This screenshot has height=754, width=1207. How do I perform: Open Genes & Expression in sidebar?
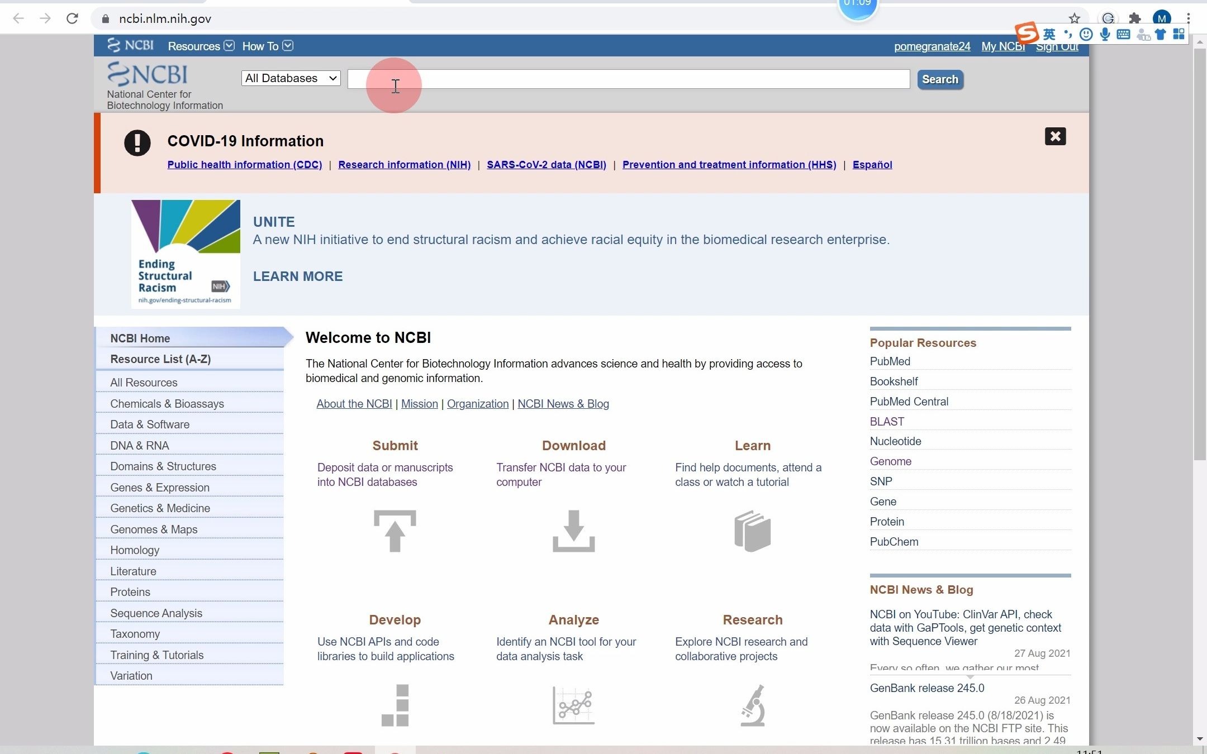tap(160, 488)
